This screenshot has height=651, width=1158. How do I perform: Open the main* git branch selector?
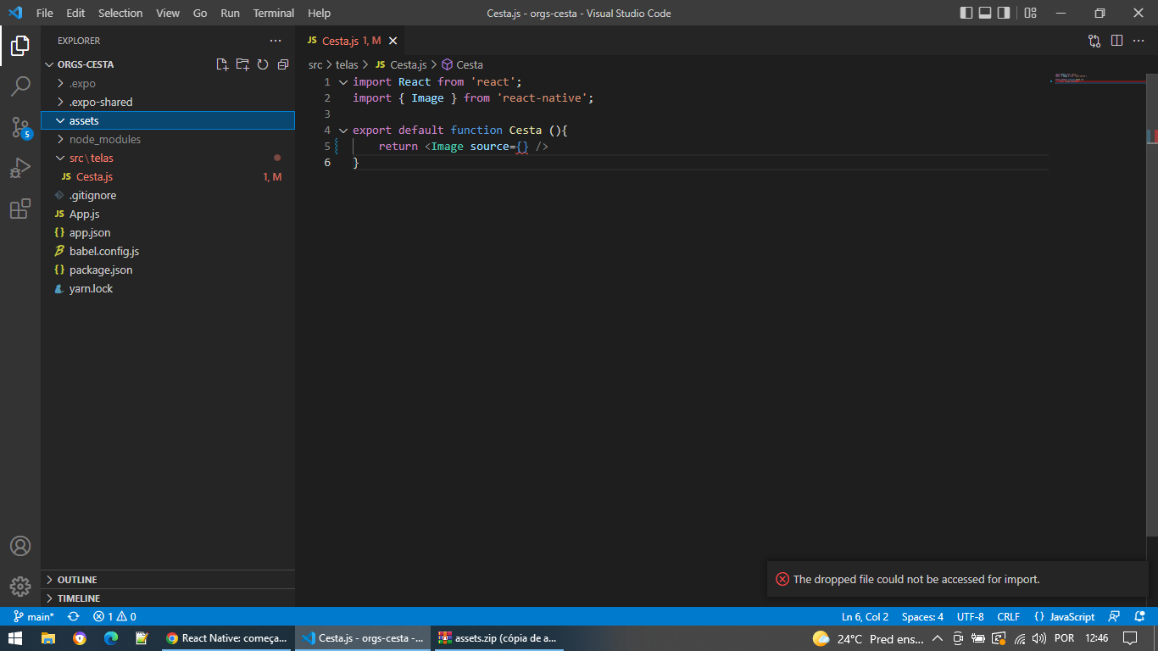pos(34,617)
